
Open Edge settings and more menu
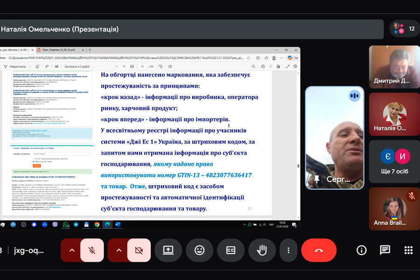click(x=281, y=58)
